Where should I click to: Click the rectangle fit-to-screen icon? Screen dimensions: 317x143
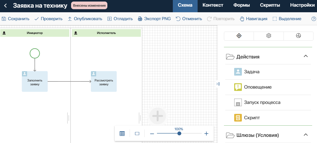137,133
